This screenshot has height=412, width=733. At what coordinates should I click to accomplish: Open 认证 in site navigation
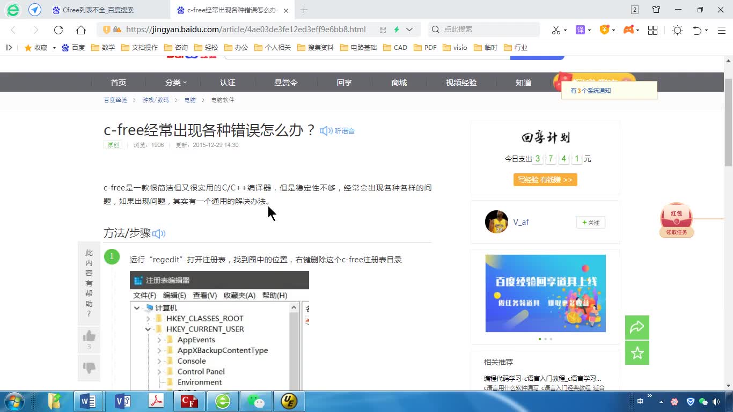pyautogui.click(x=228, y=83)
